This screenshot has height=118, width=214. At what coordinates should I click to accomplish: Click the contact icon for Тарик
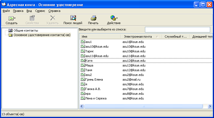click(83, 51)
